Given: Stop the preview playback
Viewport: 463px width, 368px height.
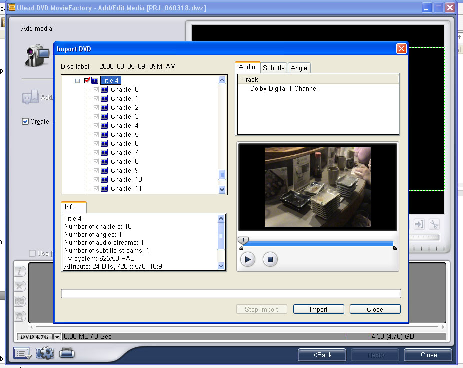Looking at the screenshot, I should (270, 259).
